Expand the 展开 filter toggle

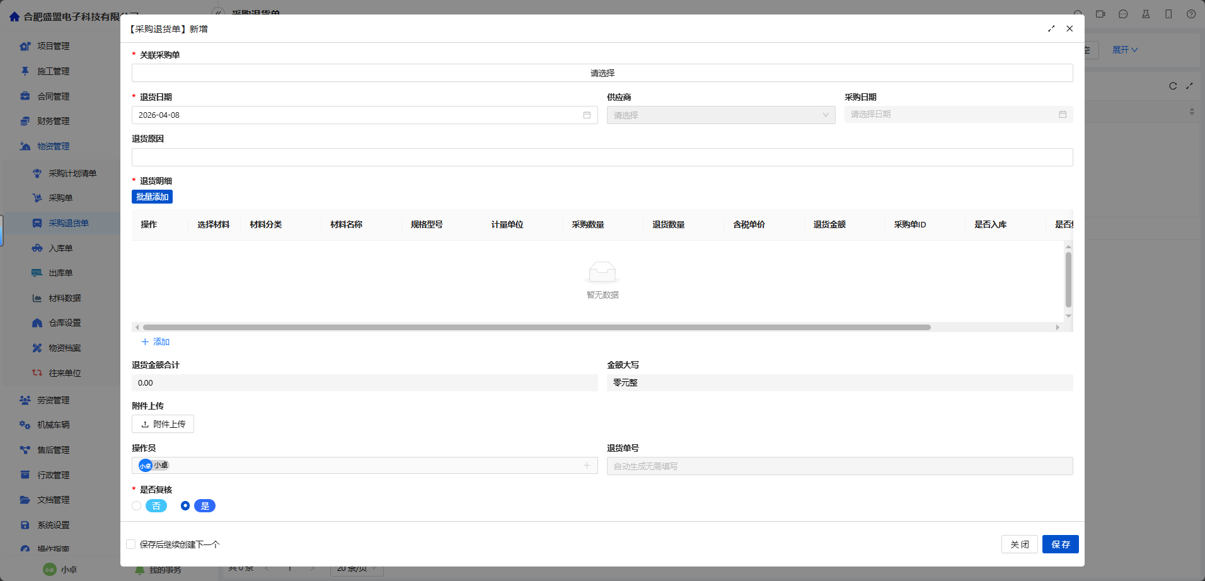tap(1124, 50)
